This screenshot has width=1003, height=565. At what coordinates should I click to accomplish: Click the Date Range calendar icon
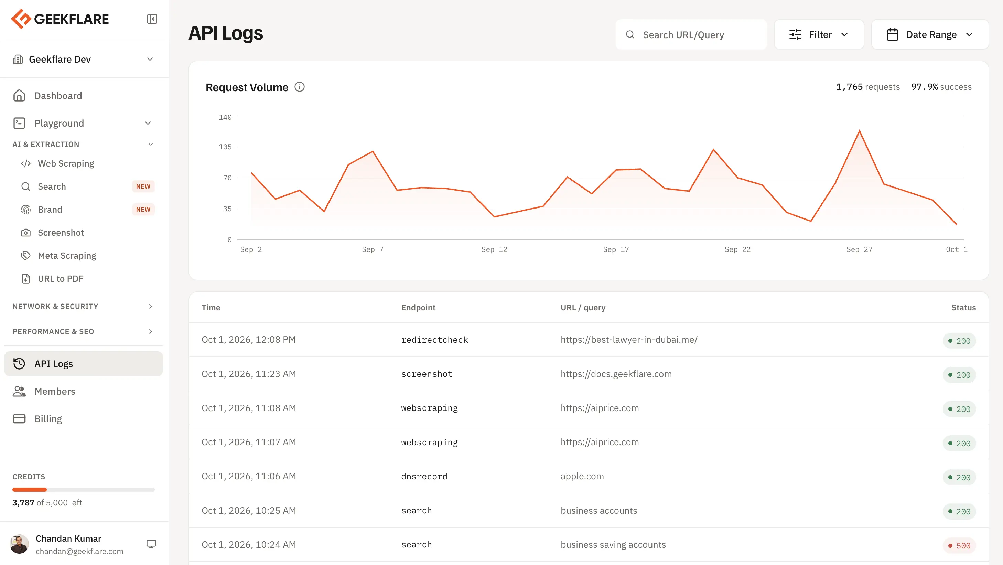(893, 35)
